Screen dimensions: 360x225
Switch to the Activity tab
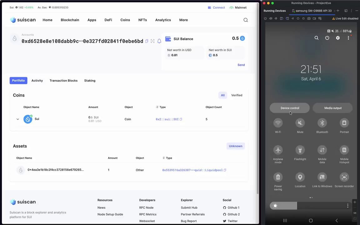(x=37, y=80)
